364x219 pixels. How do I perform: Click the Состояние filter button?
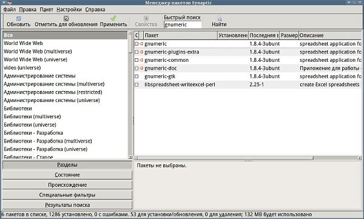click(x=67, y=175)
